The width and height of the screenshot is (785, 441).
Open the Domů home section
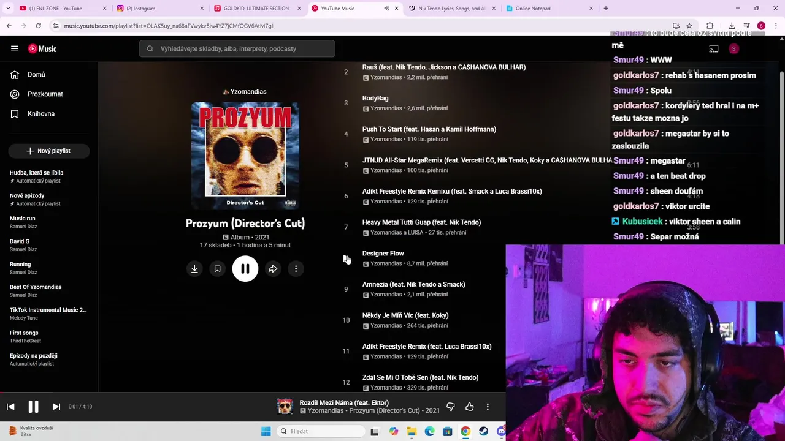(36, 75)
